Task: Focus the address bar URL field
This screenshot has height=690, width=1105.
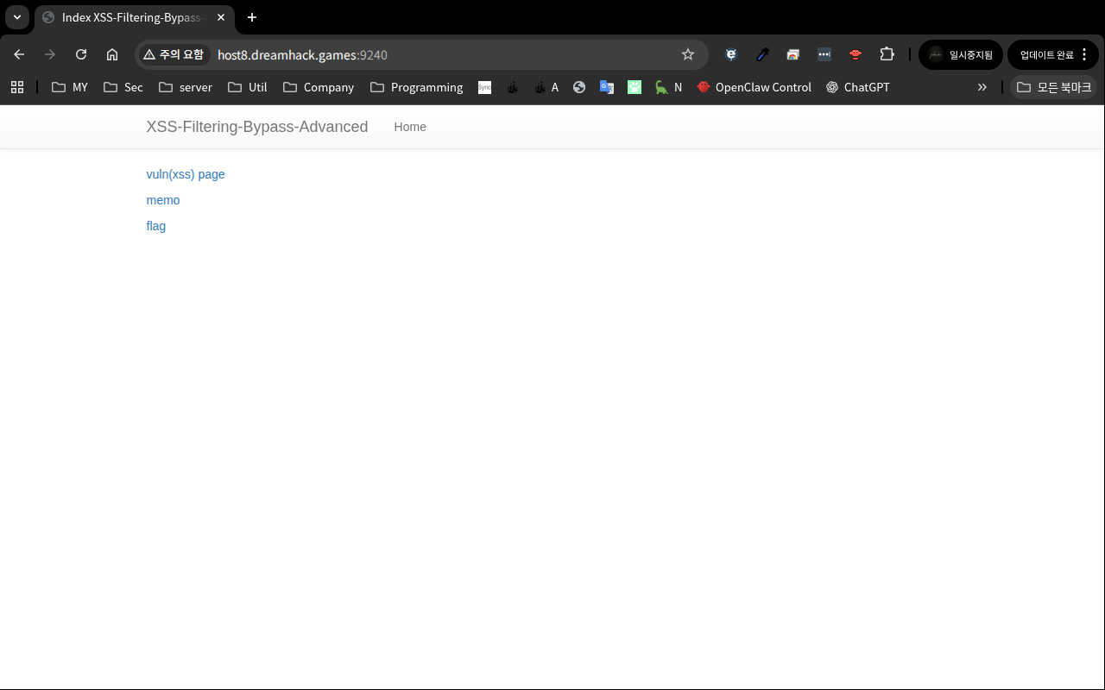Action: [x=432, y=54]
